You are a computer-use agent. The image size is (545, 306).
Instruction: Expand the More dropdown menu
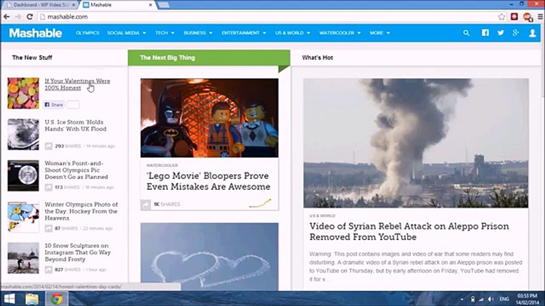380,33
